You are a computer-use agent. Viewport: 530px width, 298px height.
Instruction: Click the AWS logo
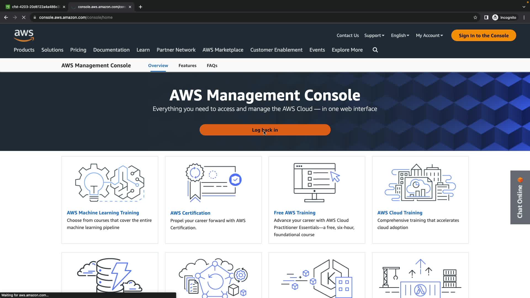tap(24, 35)
